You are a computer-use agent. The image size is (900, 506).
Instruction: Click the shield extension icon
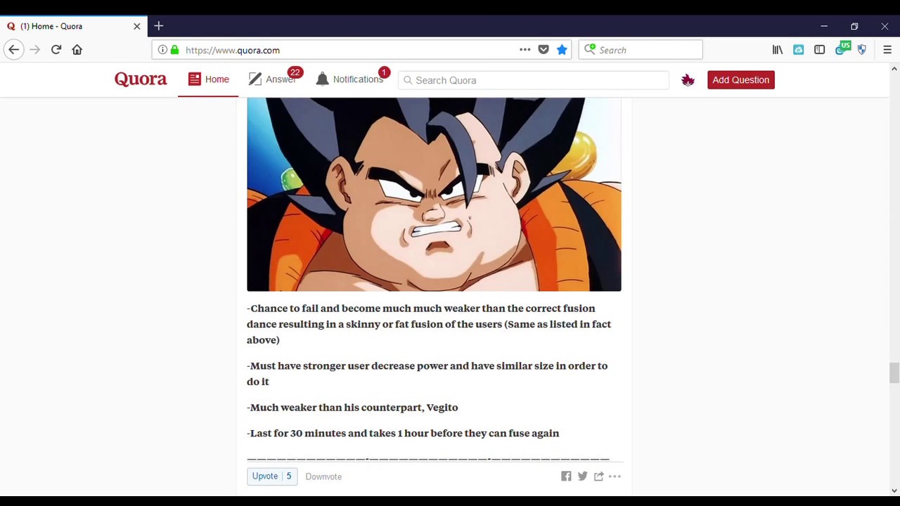(x=862, y=50)
